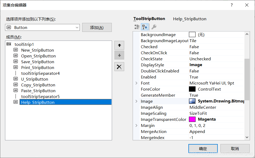Select ImageAlign MiddleCenter value
255x158 pixels.
(203, 107)
